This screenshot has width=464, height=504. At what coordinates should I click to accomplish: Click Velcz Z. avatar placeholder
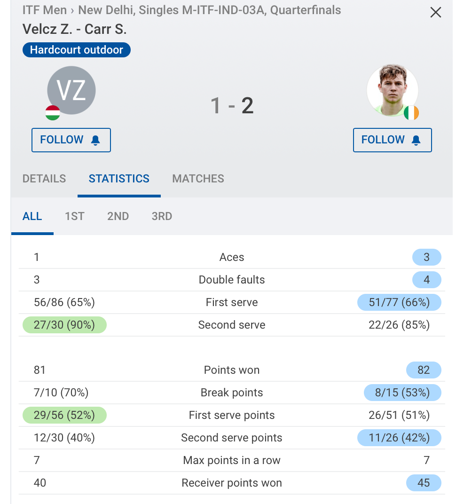71,90
